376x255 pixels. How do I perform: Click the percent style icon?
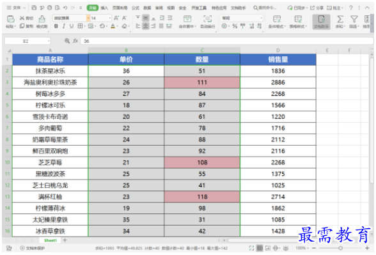coord(235,26)
